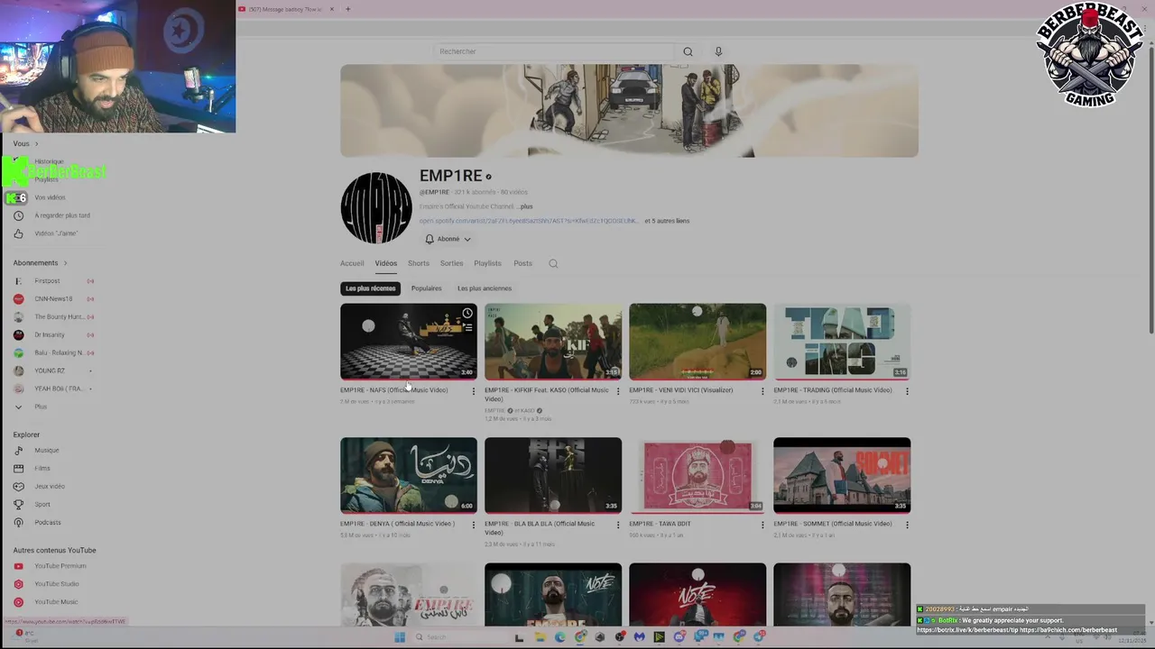This screenshot has height=649, width=1155.
Task: Expand subscriptions list with Plus
Action: 41,407
